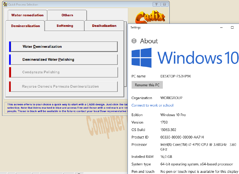The width and height of the screenshot is (239, 174).
Task: Maximize the Settings window
Action: [232, 27]
